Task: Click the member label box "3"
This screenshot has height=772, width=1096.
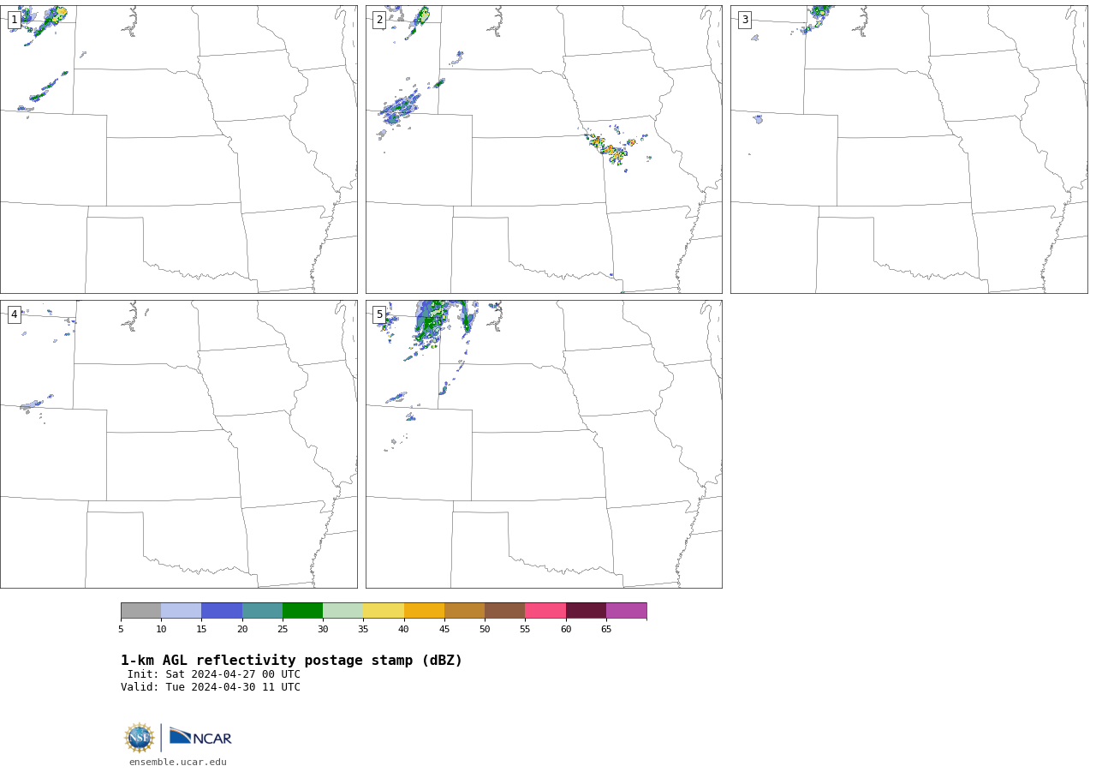Action: click(x=745, y=20)
